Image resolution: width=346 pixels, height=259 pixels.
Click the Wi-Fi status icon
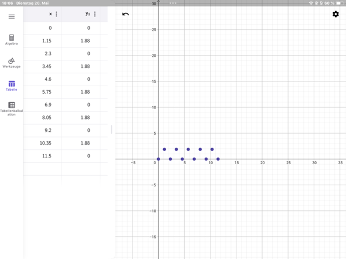[311, 3]
